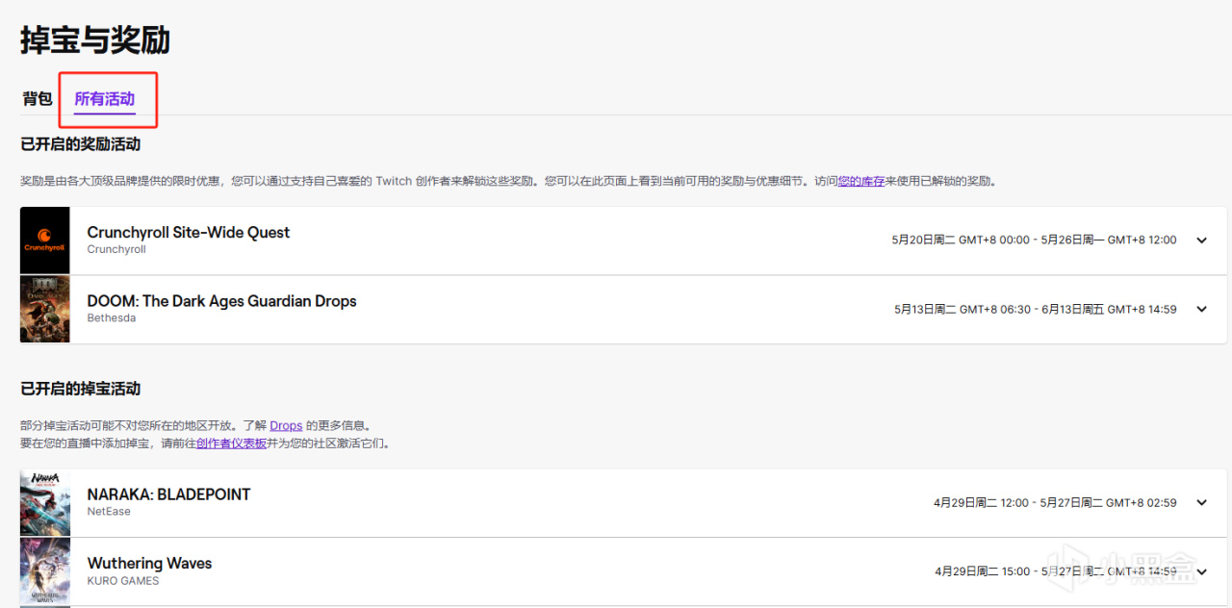Click the DOOM: The Dark Ages Guardian Drops title
Image resolution: width=1232 pixels, height=608 pixels.
(x=222, y=301)
